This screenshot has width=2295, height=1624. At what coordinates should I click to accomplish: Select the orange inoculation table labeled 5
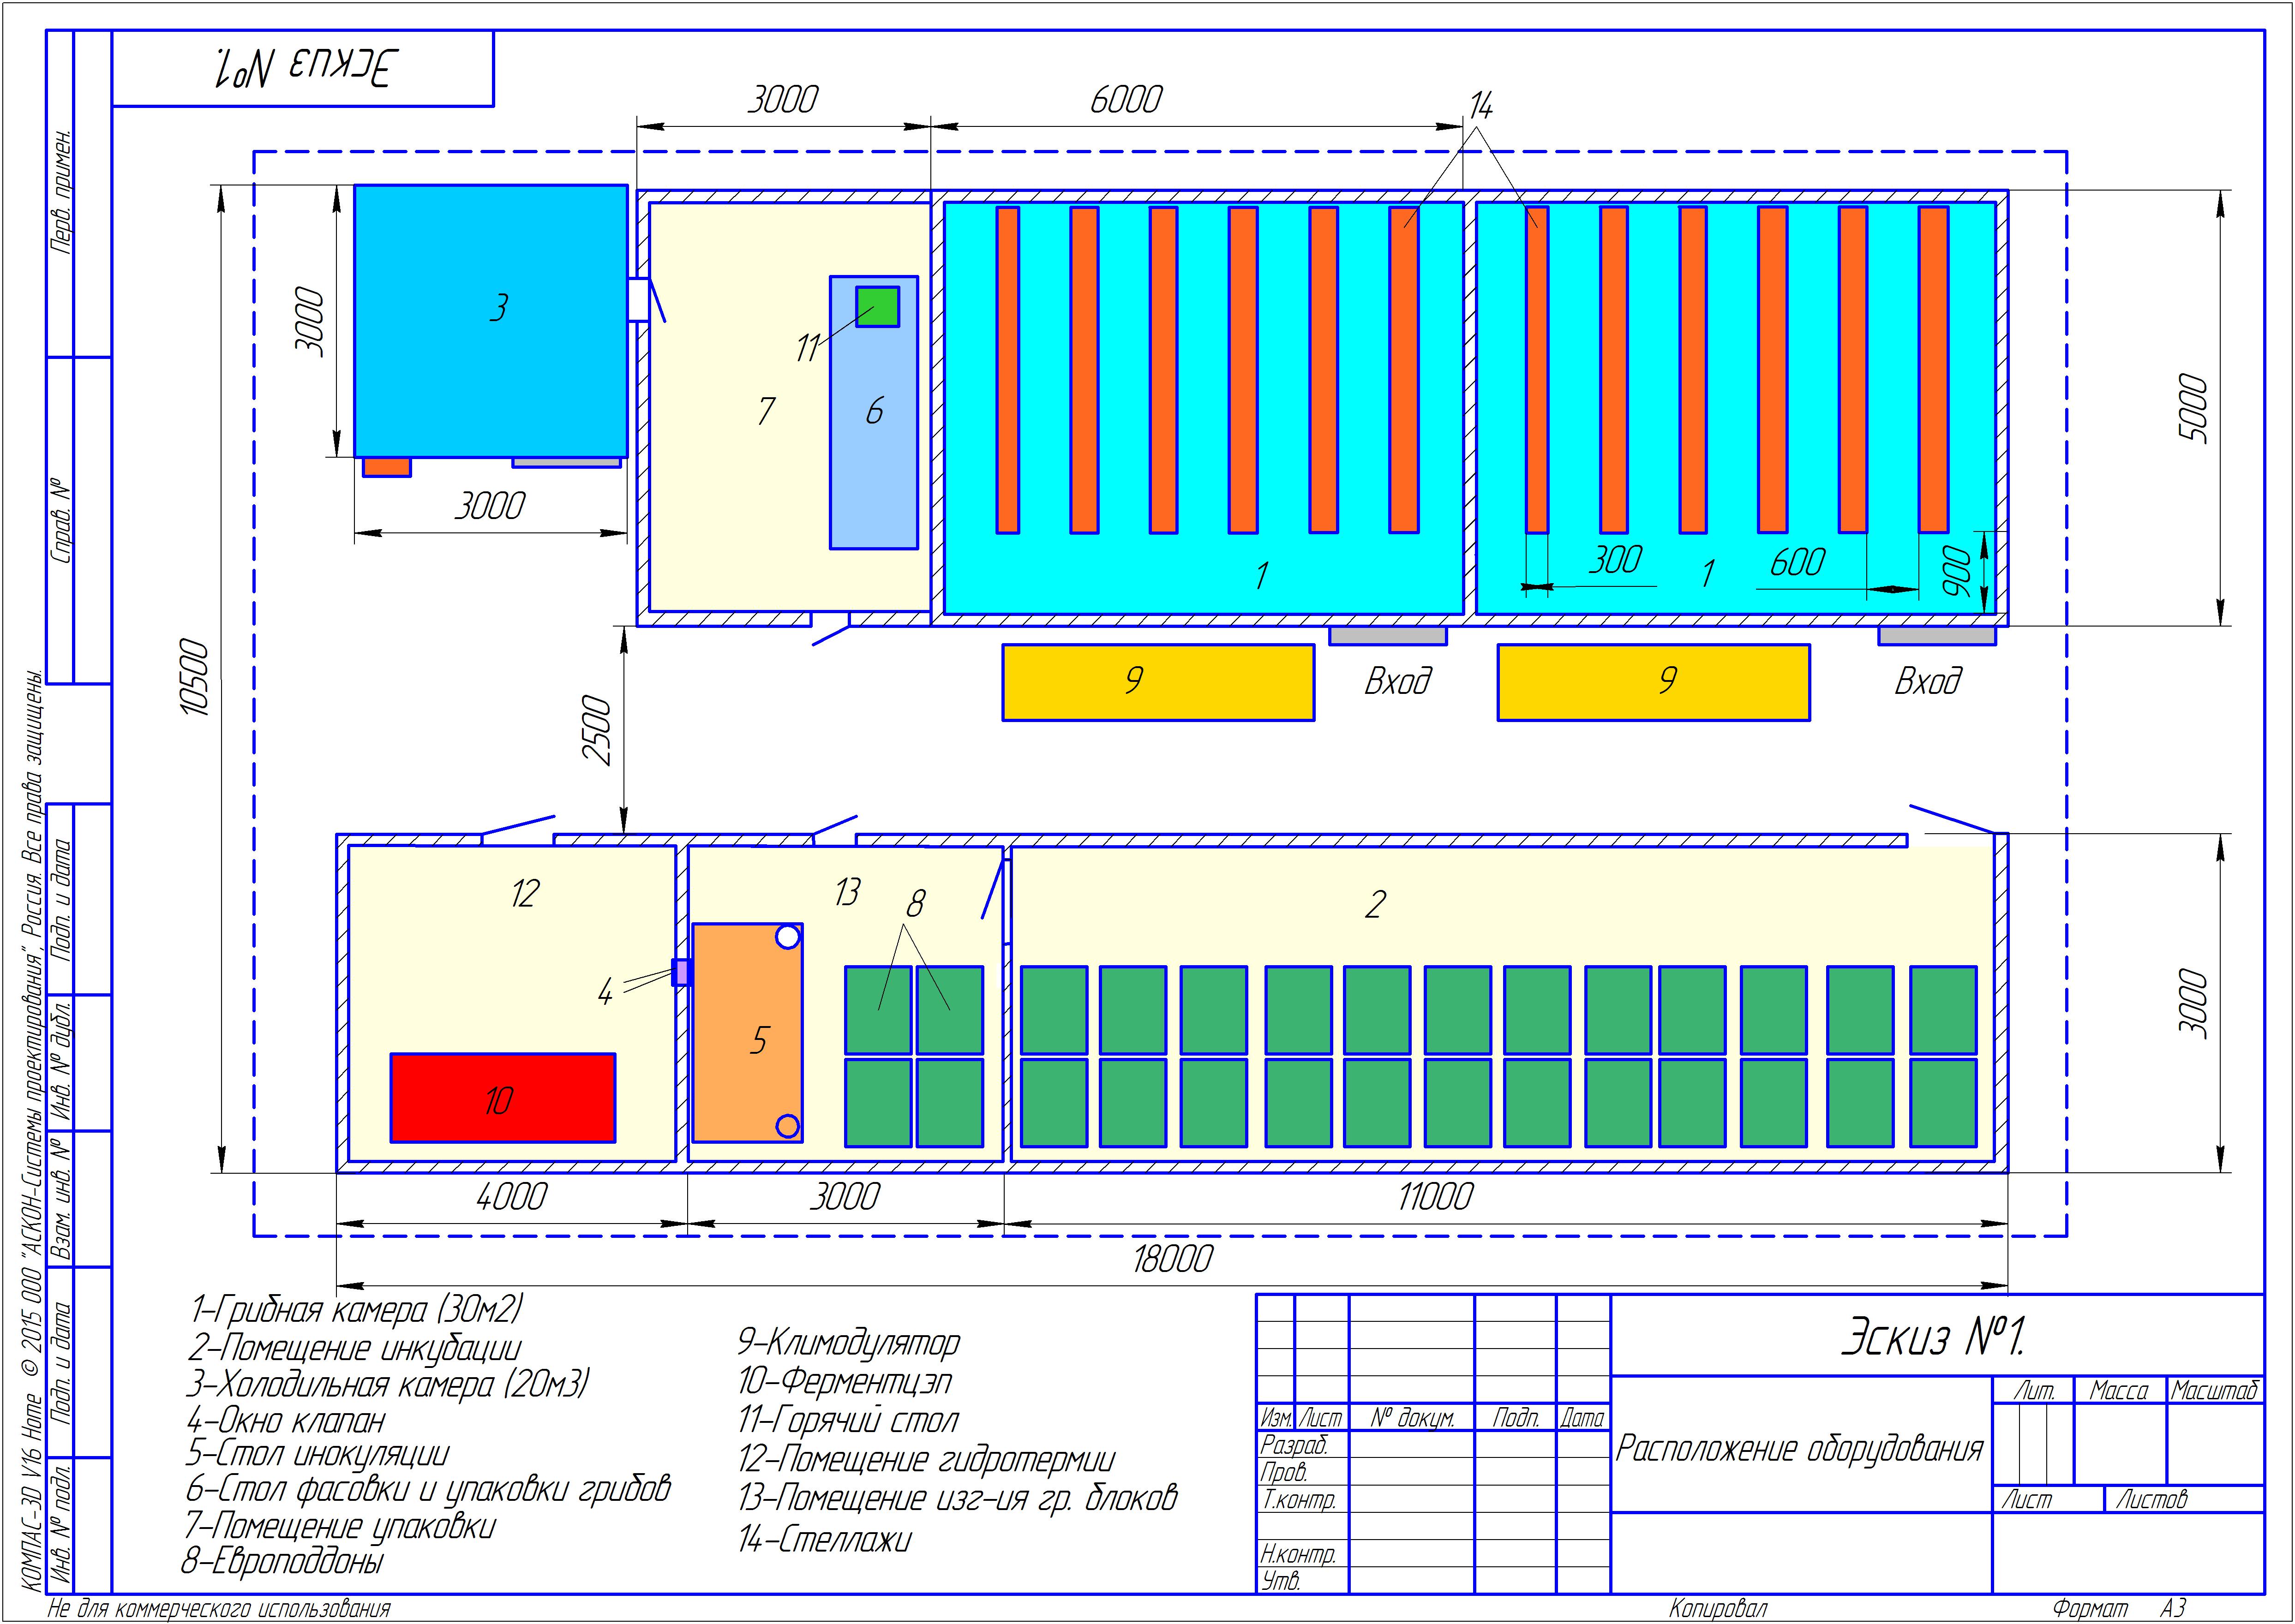(747, 1033)
